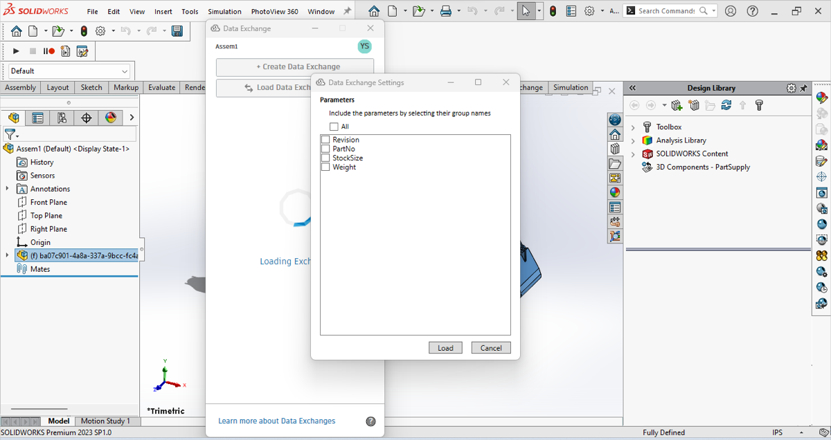
Task: Click the Save icon in the left toolbar
Action: point(177,31)
